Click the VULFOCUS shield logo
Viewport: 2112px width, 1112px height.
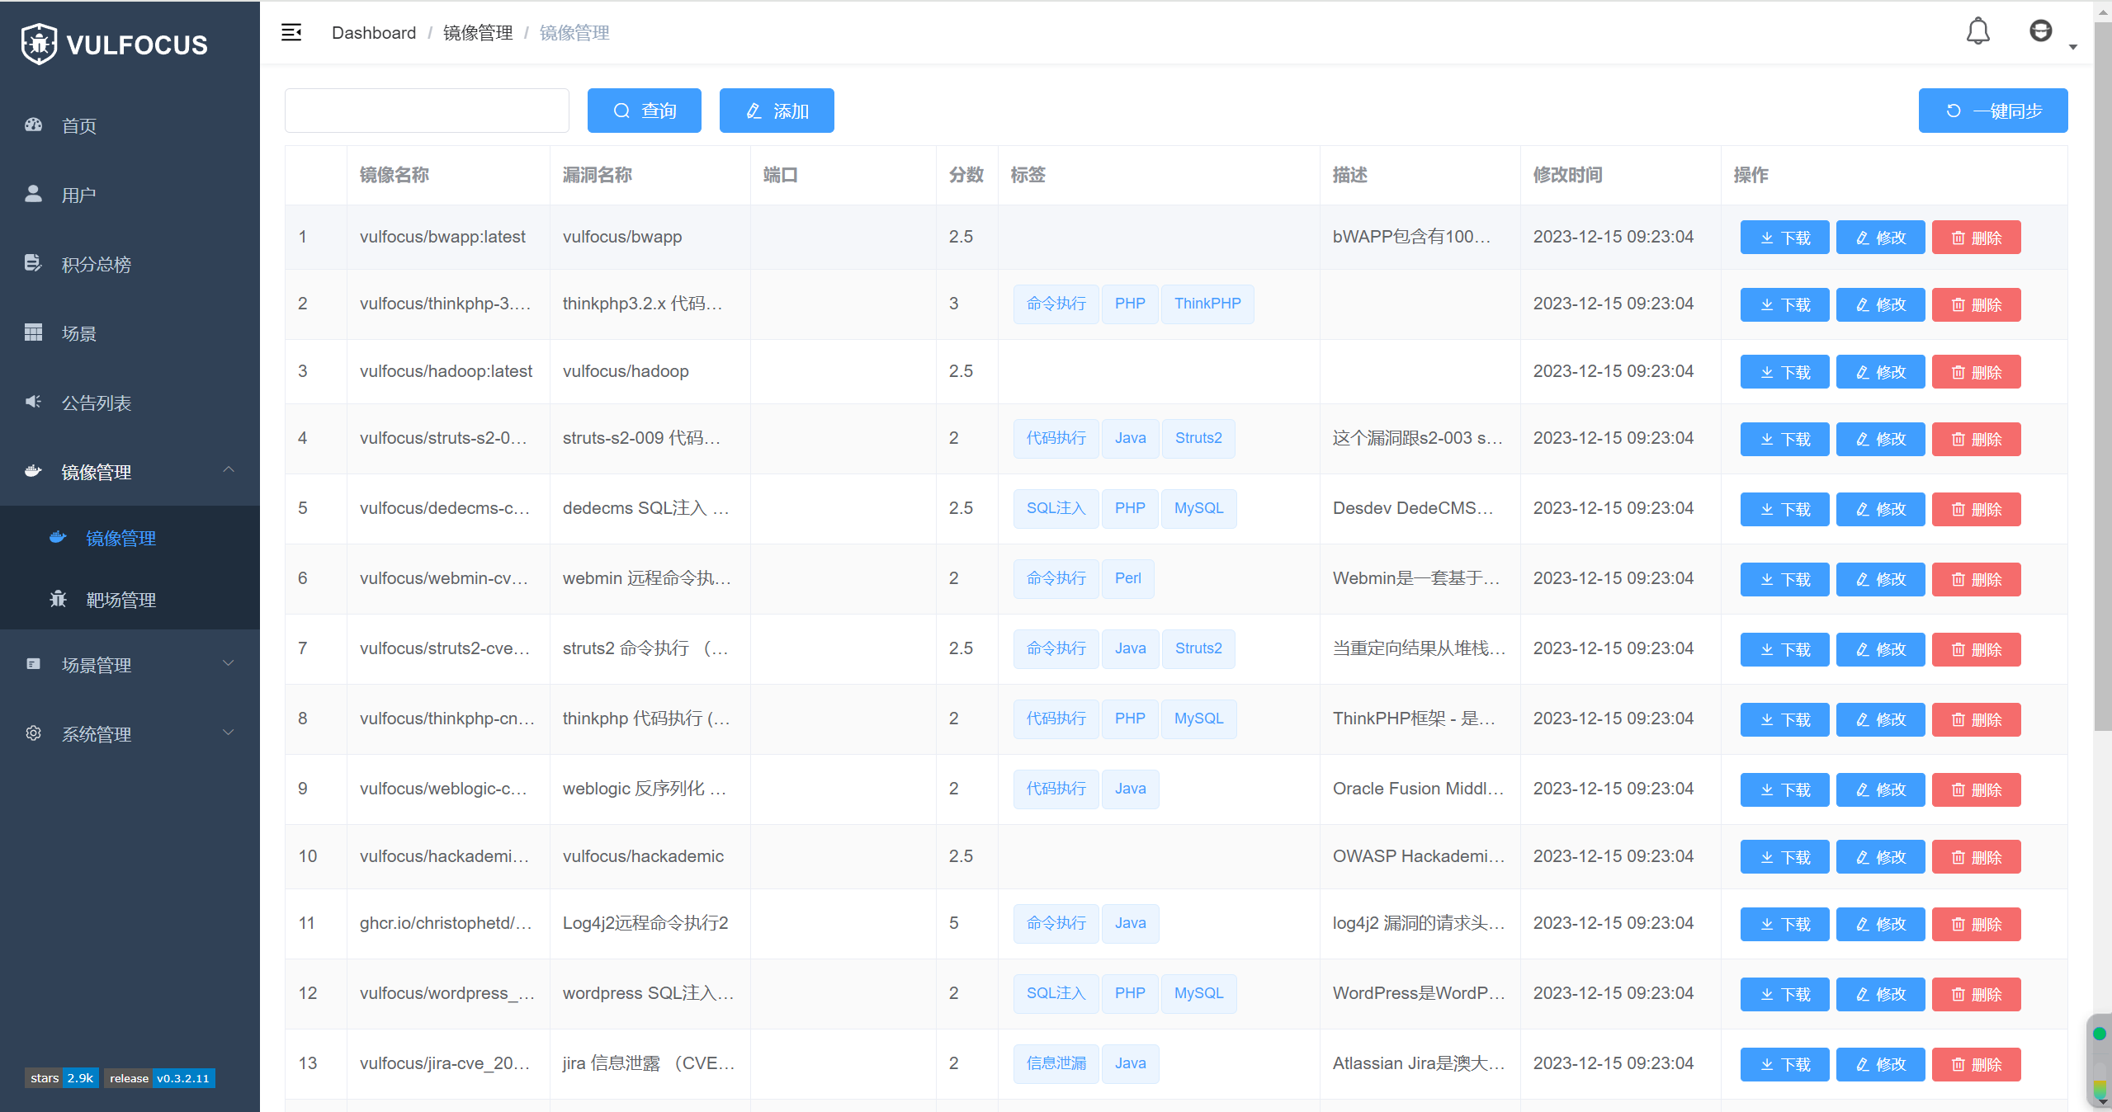tap(39, 44)
